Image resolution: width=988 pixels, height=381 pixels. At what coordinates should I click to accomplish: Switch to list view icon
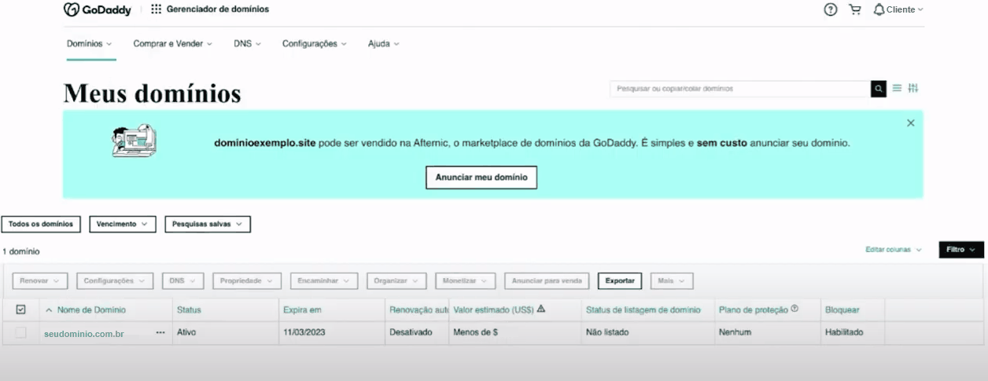(x=897, y=88)
